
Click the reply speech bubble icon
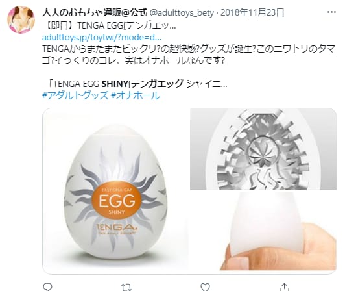[x=47, y=287]
